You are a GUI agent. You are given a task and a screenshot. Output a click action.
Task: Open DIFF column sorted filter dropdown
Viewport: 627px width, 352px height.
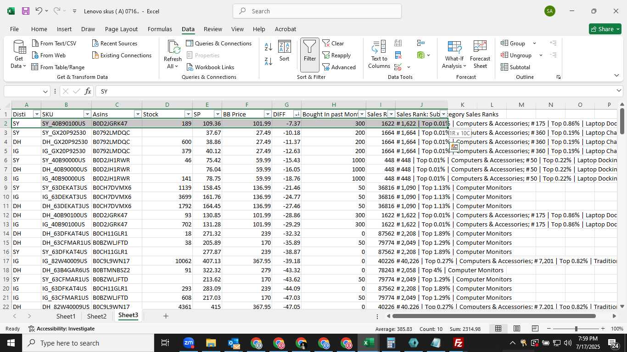297,114
